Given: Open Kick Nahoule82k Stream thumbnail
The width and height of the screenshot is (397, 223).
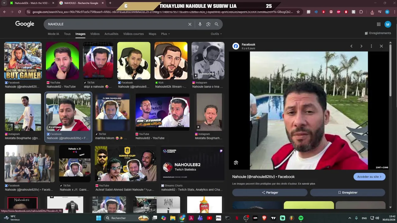Looking at the screenshot, I should coord(171,61).
